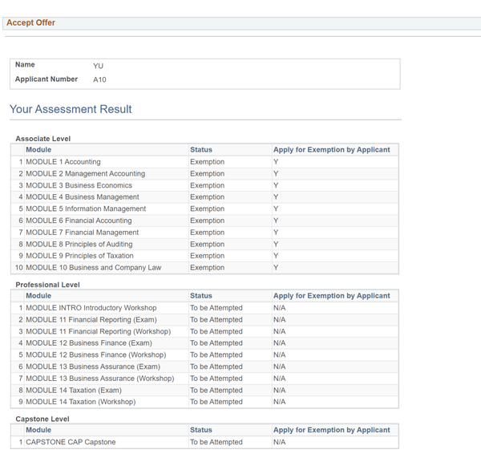Click MODULE 5 Information Management entry
Screen dimensions: 481x466
86,209
